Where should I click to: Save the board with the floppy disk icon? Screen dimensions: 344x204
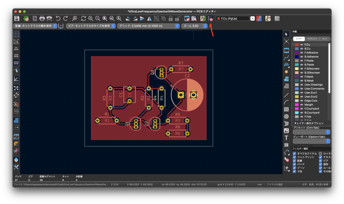tap(17, 18)
